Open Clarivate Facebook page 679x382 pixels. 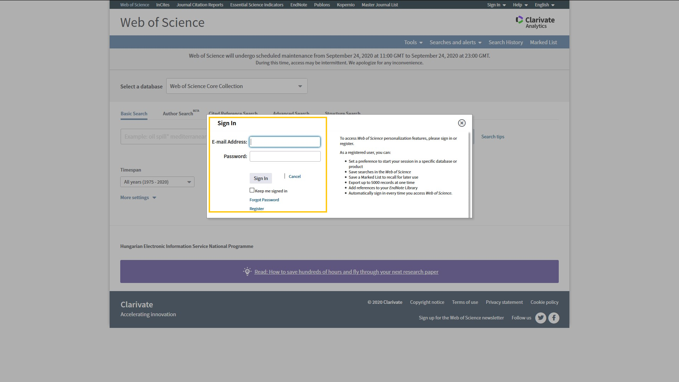[x=554, y=318]
